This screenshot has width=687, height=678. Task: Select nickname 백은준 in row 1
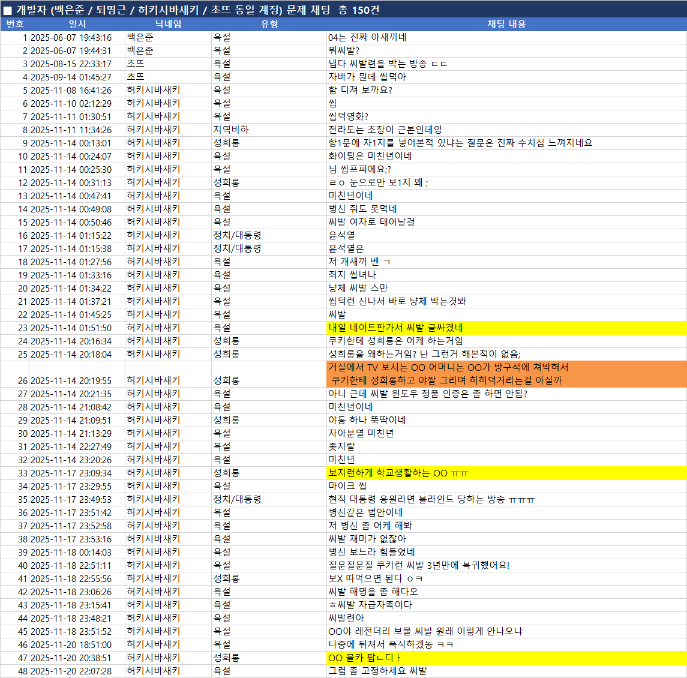point(168,38)
